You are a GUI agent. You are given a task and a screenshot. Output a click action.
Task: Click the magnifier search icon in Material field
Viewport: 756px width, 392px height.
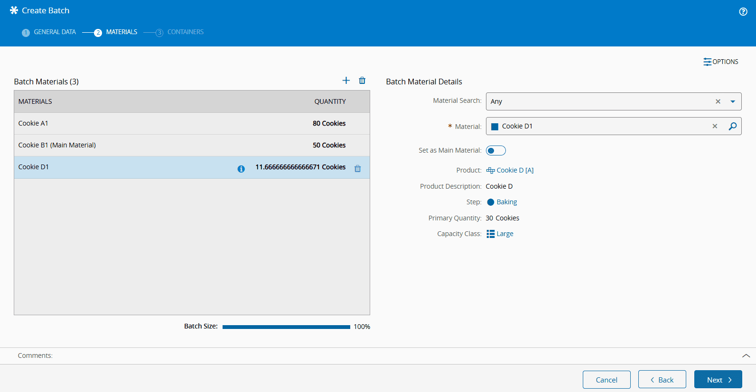(x=733, y=126)
